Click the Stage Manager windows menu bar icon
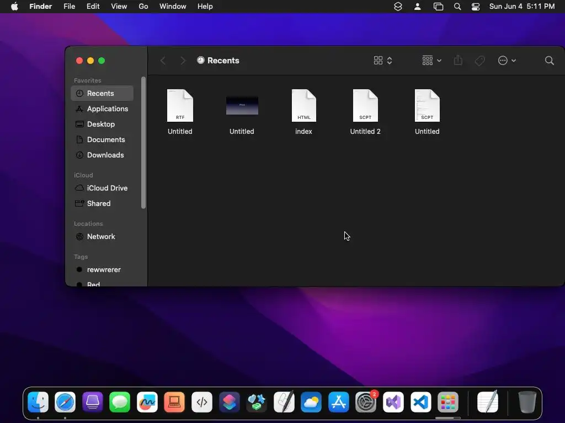Screen dimensions: 565x423 pos(438,7)
